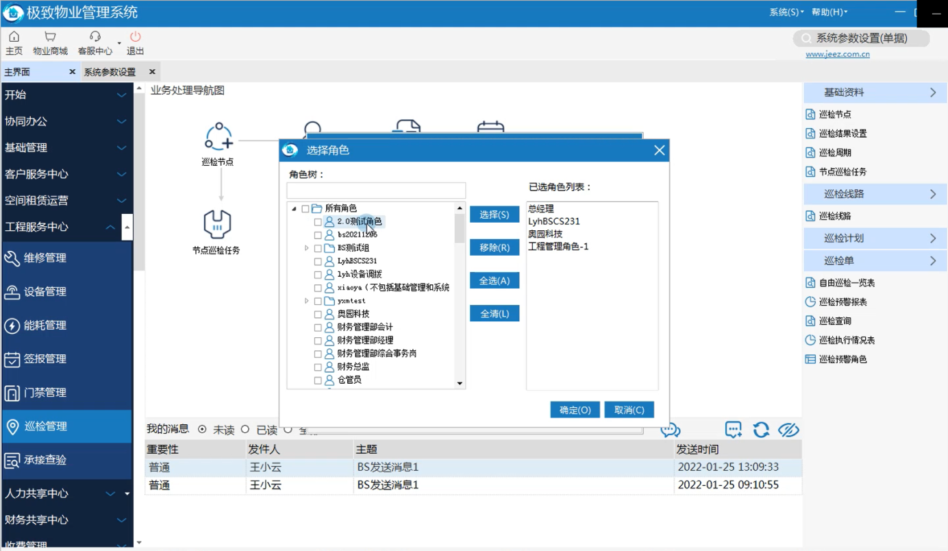Select 工程管理角色-1 in selected roles list
The image size is (948, 551).
coord(558,246)
